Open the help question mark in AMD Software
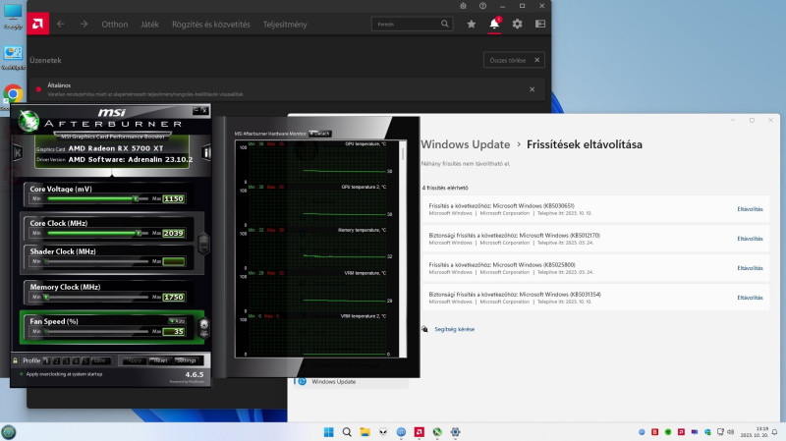Image resolution: width=786 pixels, height=441 pixels. [x=482, y=6]
